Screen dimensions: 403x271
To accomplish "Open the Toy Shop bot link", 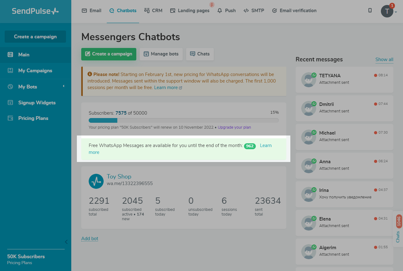I will (x=119, y=176).
